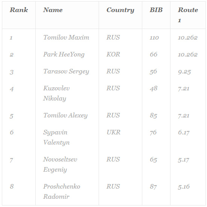Image resolution: width=207 pixels, height=207 pixels.
Task: Click the Name column header
Action: click(53, 10)
